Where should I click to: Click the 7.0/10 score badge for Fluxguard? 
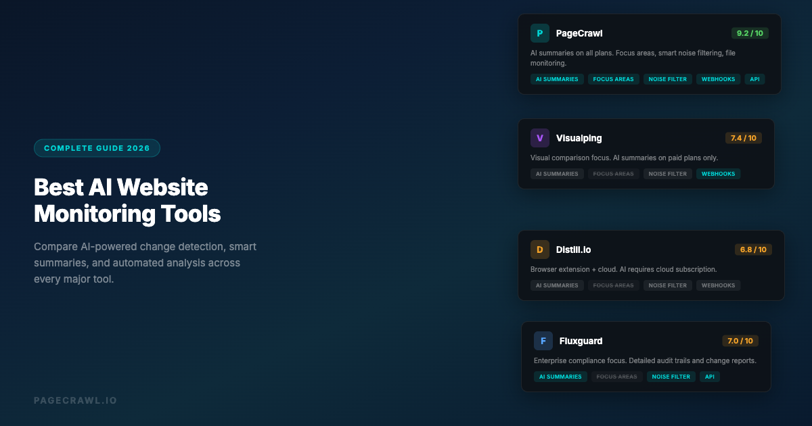[741, 340]
